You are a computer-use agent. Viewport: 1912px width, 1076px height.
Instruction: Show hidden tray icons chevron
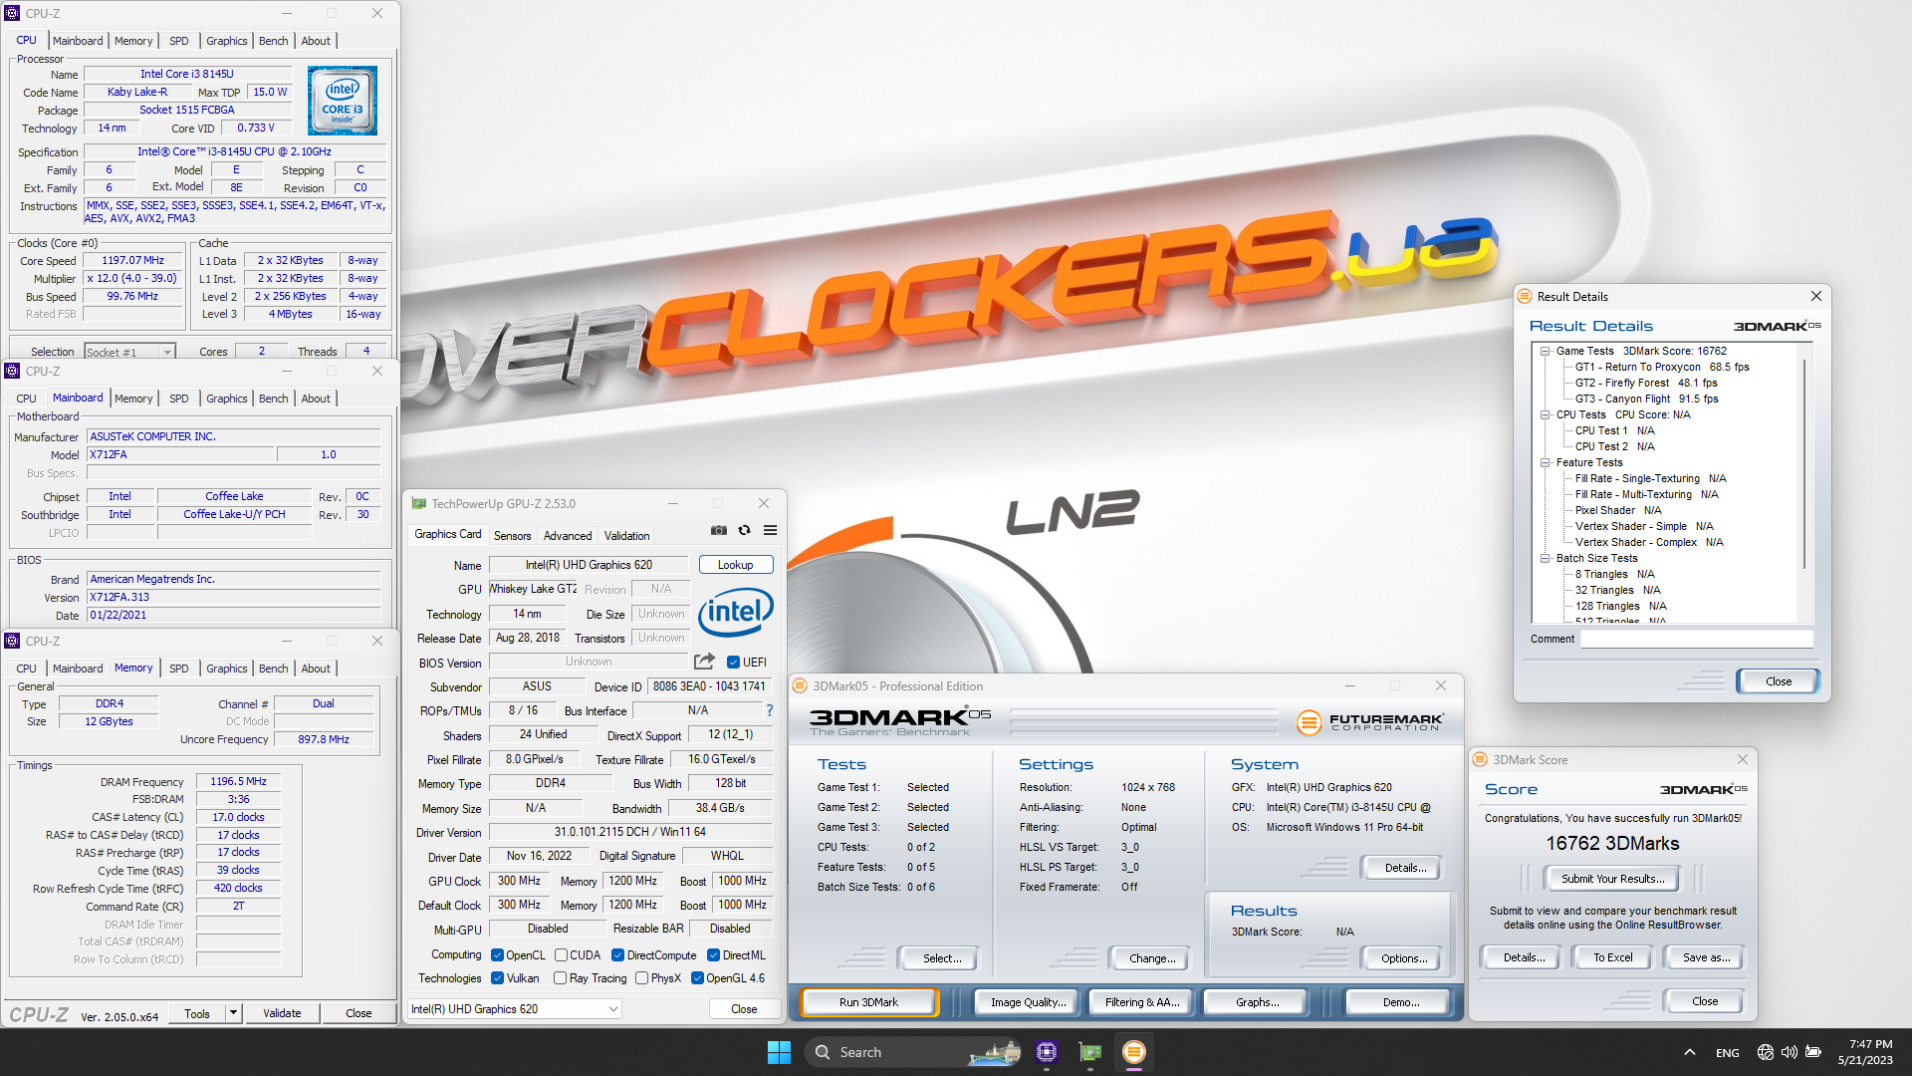1689,1052
